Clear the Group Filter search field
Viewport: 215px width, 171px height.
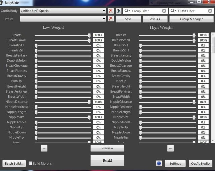164,11
